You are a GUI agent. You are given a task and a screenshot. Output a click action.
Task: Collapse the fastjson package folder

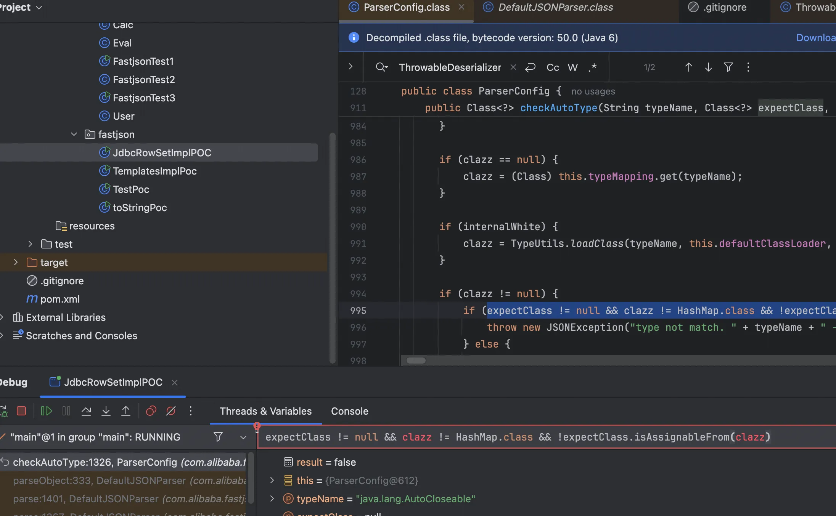pyautogui.click(x=74, y=135)
